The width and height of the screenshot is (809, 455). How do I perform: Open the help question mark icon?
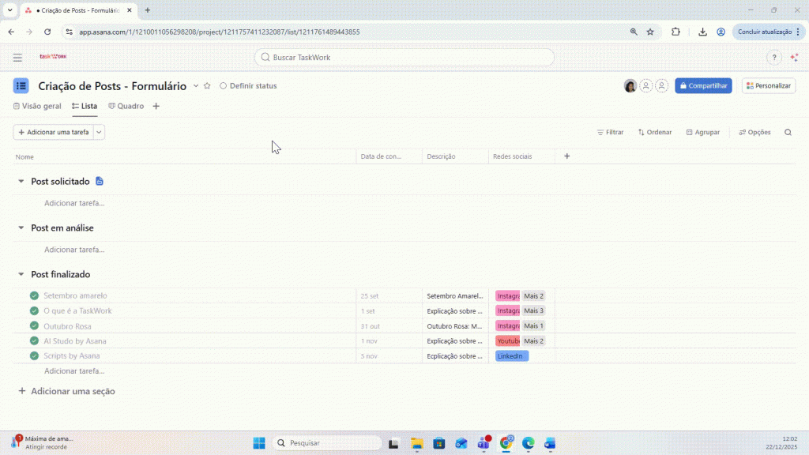(x=773, y=58)
